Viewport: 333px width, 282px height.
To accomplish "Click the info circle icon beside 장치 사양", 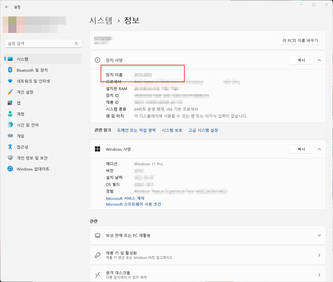I will tap(97, 60).
